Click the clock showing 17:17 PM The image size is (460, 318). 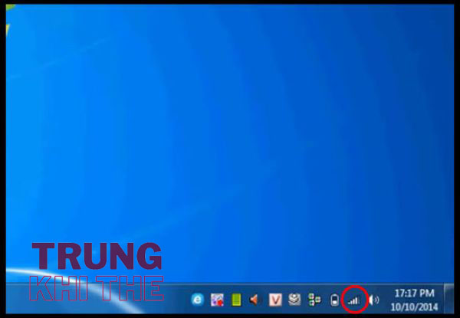tap(414, 293)
